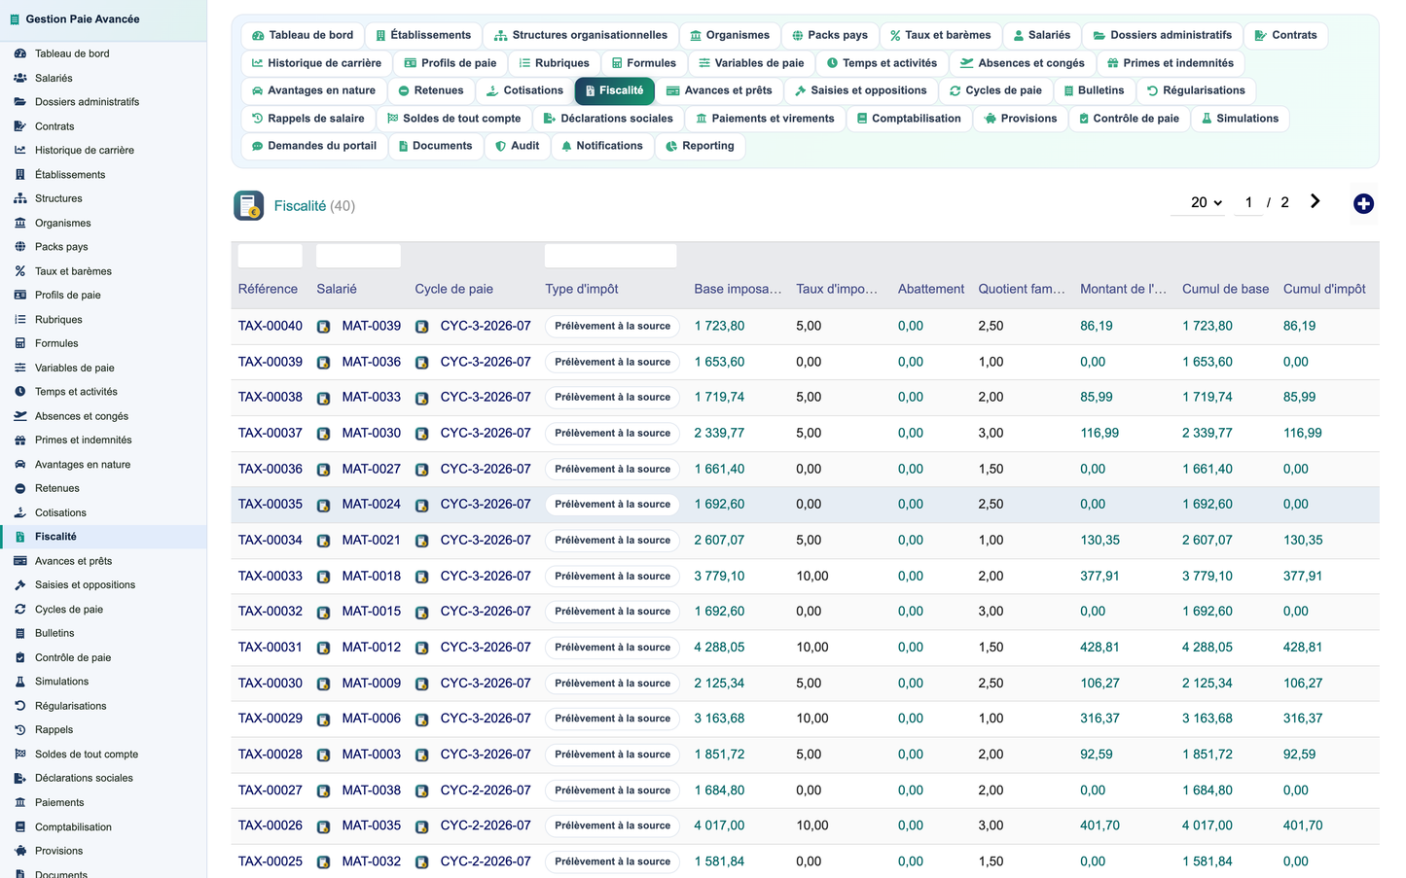Click Taux et barèmes percent icon in sidebar
Image resolution: width=1406 pixels, height=878 pixels.
[x=20, y=271]
